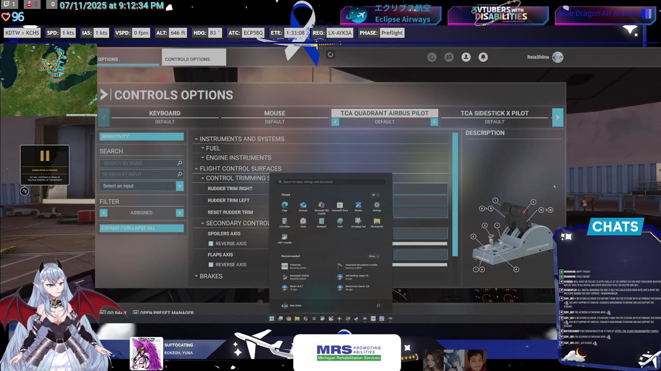
Task: Click the Sensitivity button
Action: point(141,137)
